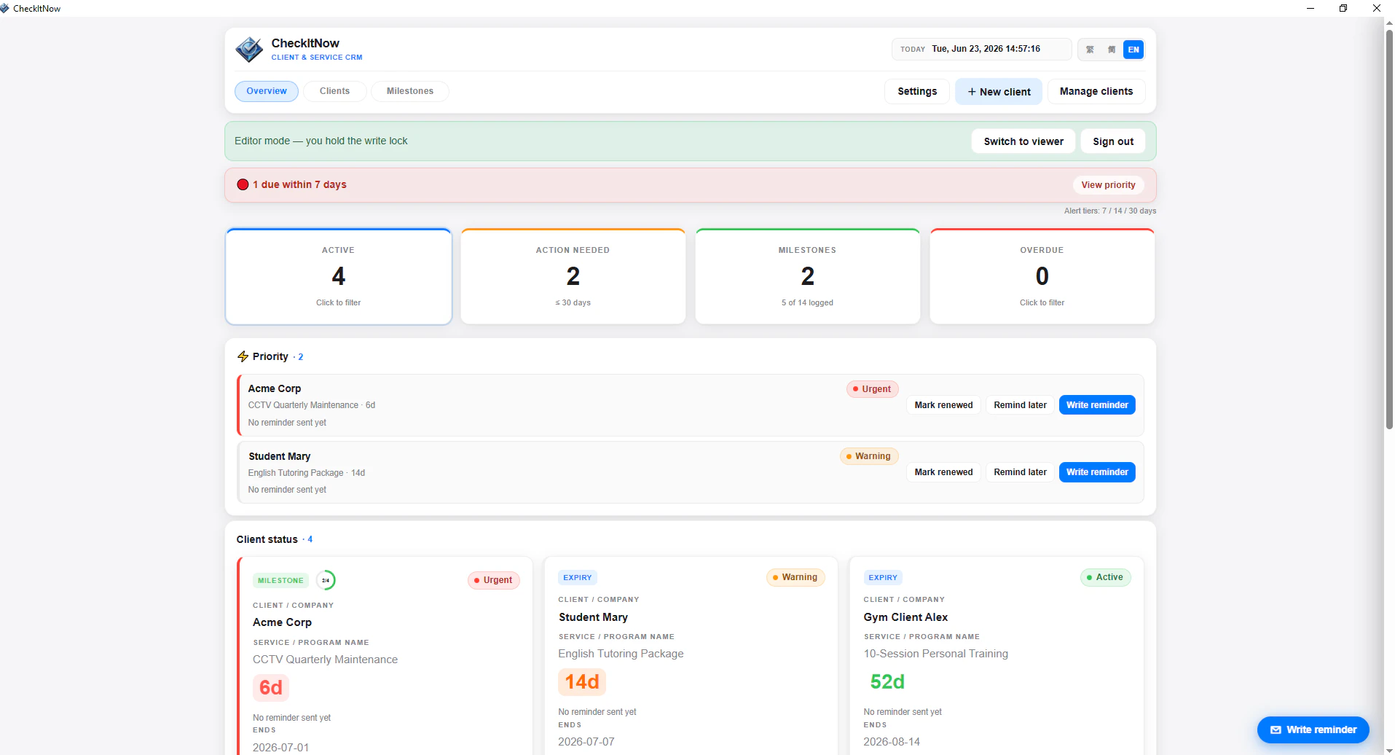1395x755 pixels.
Task: Go to the Clients tab
Action: tap(334, 91)
